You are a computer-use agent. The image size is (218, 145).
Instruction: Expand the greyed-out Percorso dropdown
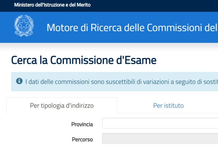pos(160,139)
